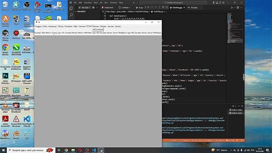
Task: Show hidden system tray icons
Action: point(231,150)
